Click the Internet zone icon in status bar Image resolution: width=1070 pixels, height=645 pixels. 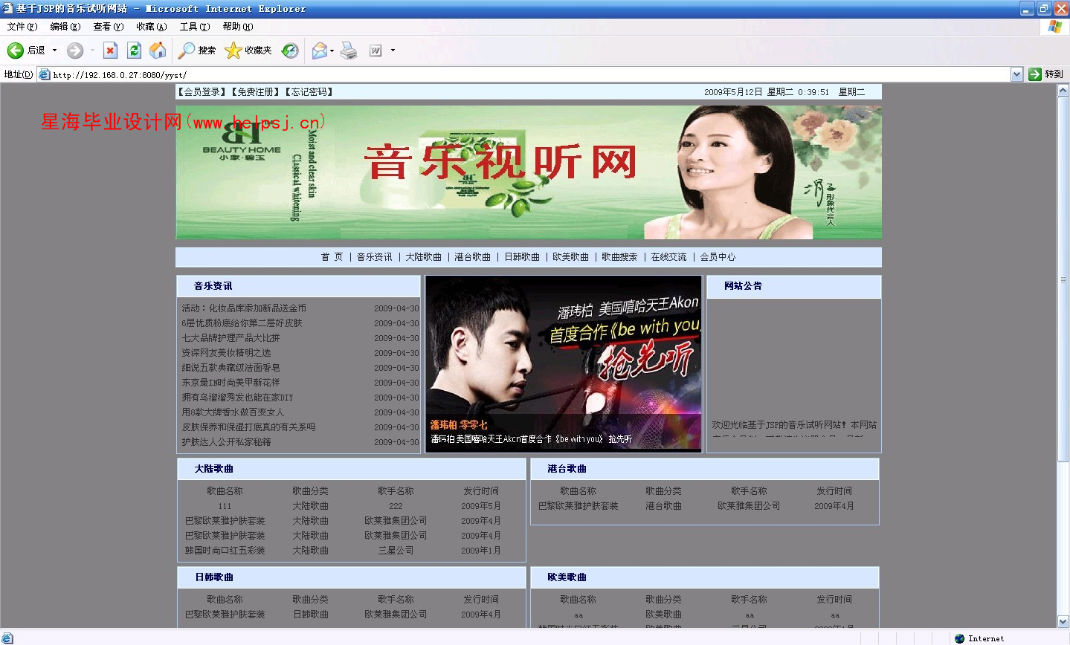coord(960,638)
